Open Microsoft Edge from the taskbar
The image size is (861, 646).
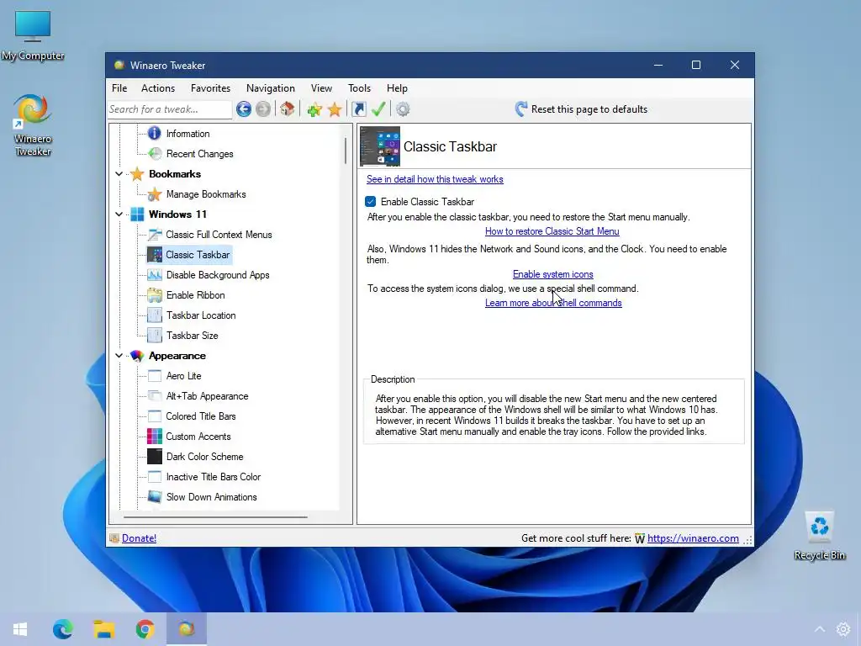[x=62, y=629]
